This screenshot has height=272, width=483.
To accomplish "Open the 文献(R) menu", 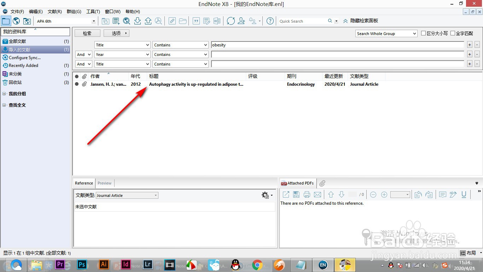I will coord(55,12).
